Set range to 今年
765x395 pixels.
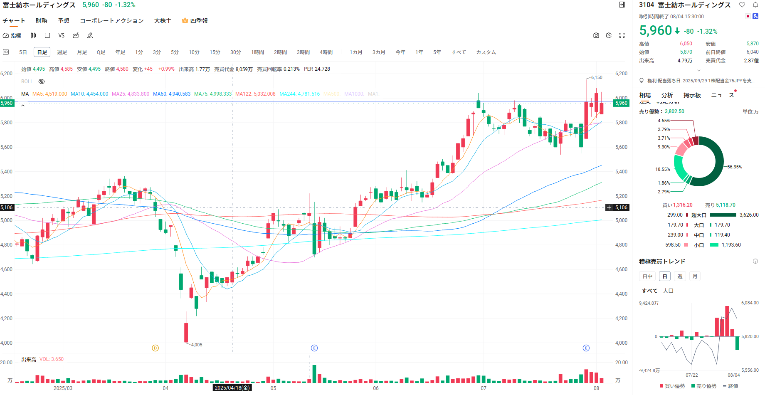click(400, 52)
